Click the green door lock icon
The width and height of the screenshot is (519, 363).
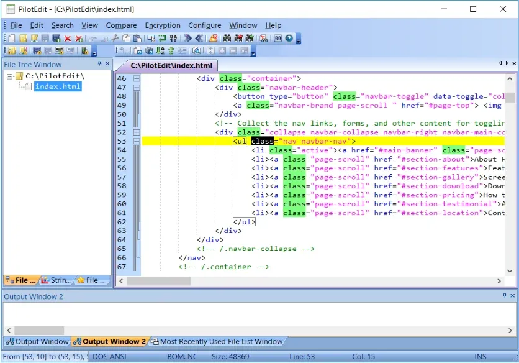[x=84, y=51]
